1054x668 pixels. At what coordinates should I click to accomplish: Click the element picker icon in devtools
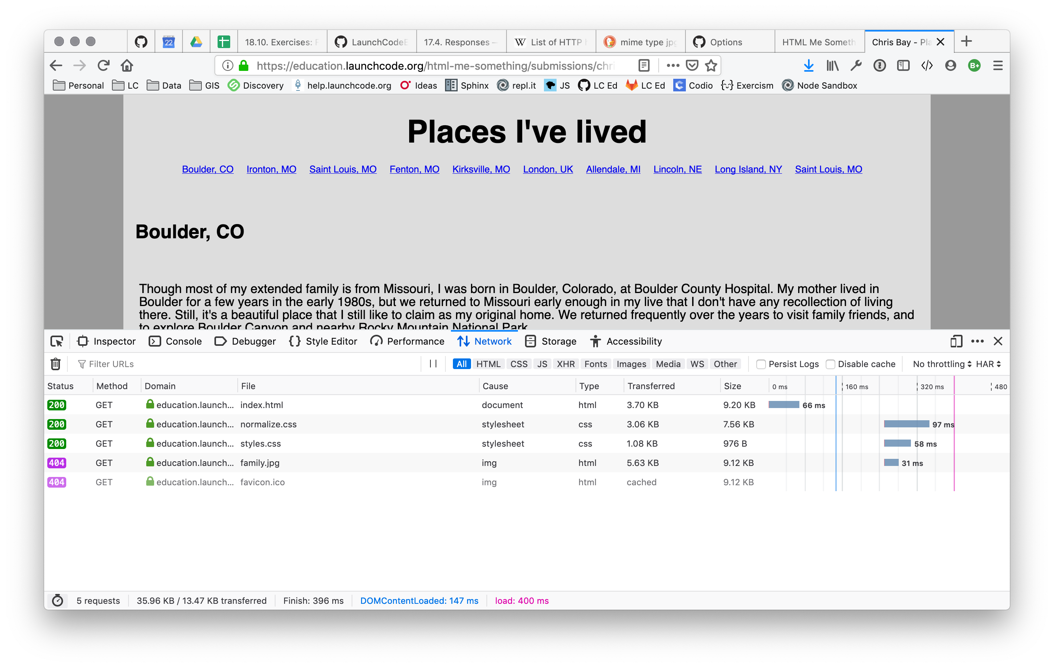click(x=57, y=341)
